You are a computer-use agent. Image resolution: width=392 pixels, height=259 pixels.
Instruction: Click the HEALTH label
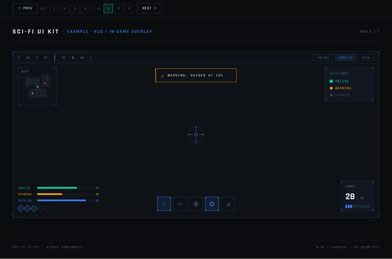click(24, 188)
